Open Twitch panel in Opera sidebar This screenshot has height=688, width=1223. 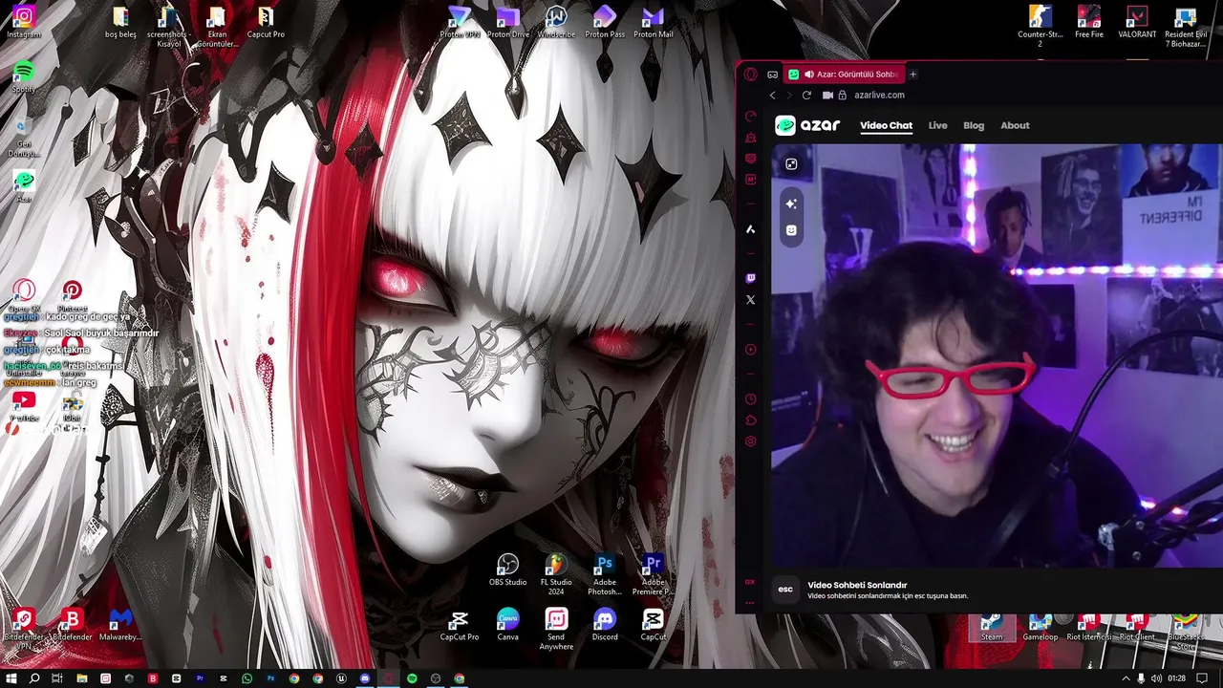click(x=750, y=278)
